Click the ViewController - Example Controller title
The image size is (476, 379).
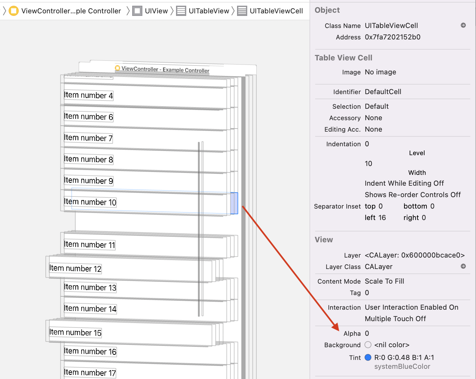(165, 69)
